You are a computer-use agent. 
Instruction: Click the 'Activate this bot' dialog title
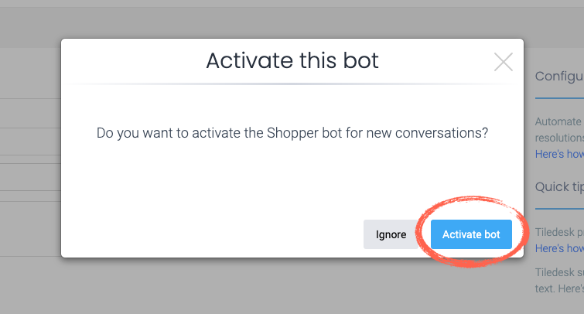coord(292,60)
